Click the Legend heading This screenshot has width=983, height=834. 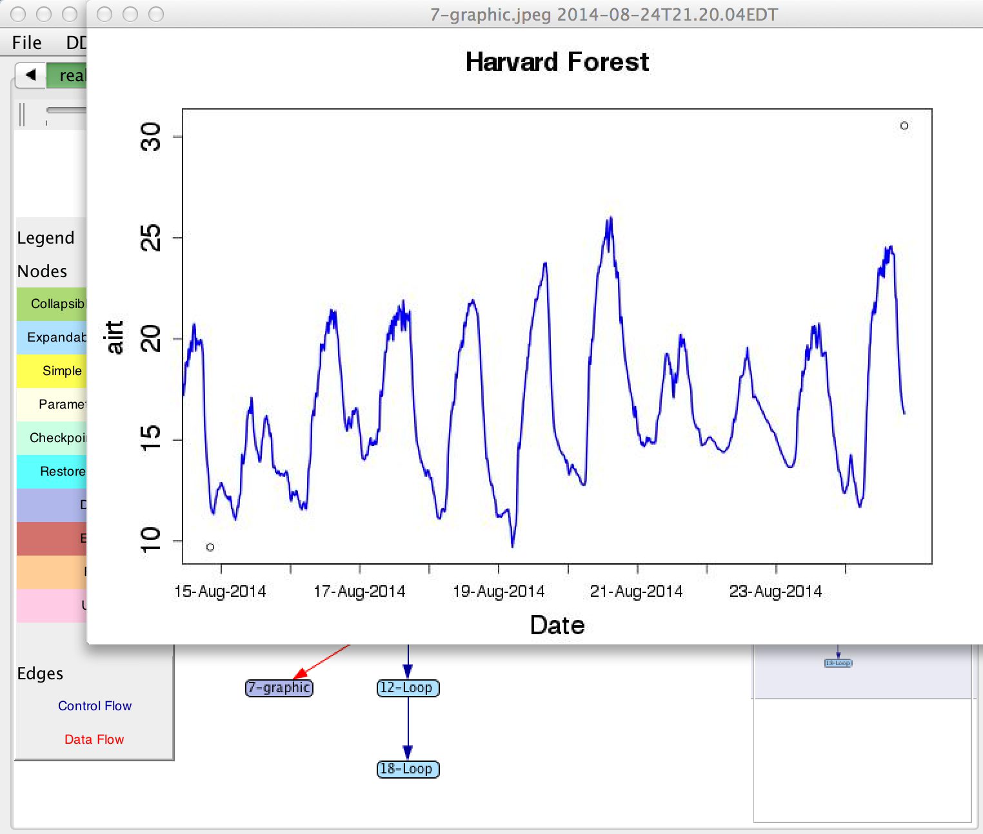(46, 238)
